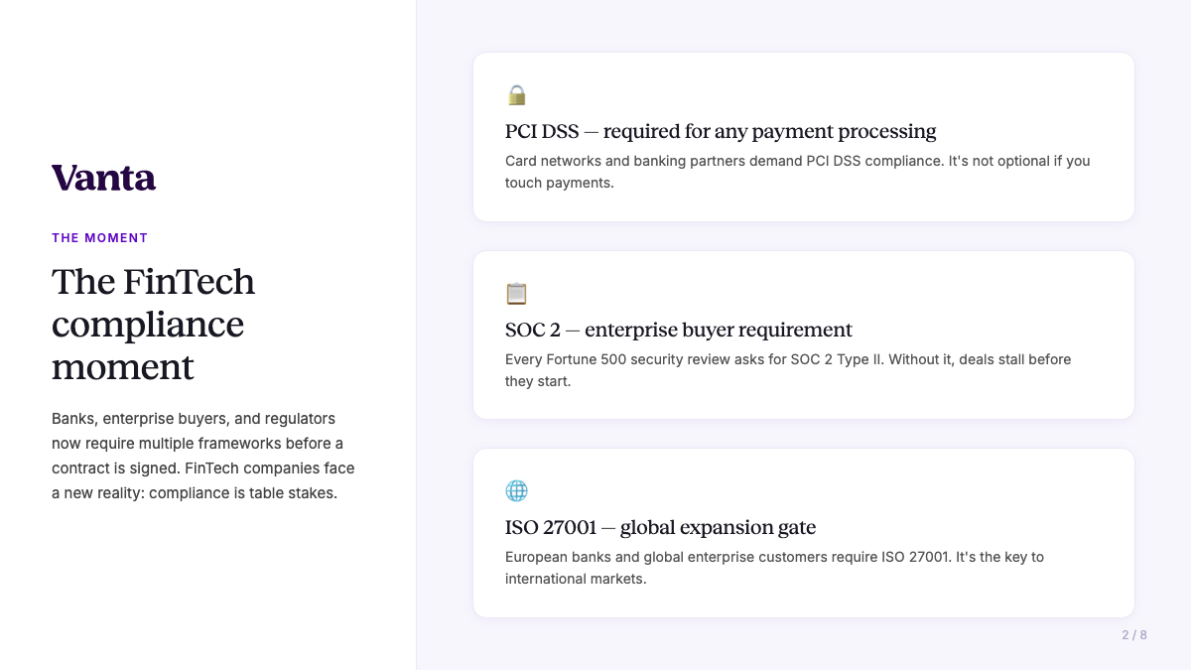Open the ISO 27001 card
The image size is (1191, 670).
click(x=804, y=533)
